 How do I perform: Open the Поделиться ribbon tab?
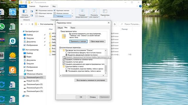tap(44, 6)
